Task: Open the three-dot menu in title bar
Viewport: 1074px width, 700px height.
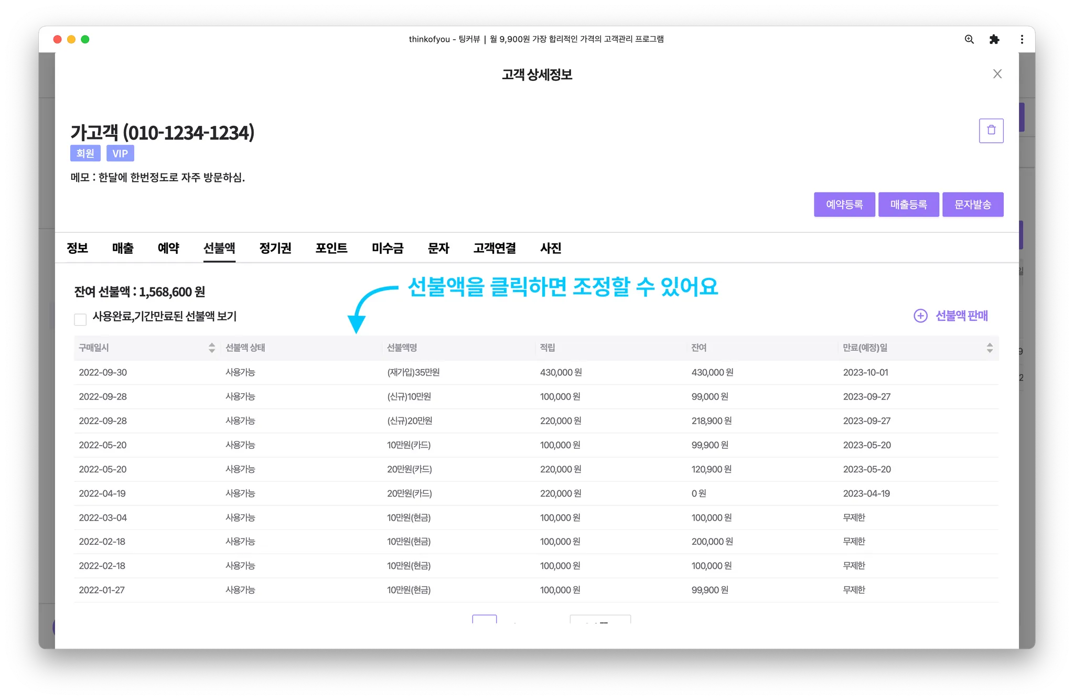Action: 1022,39
